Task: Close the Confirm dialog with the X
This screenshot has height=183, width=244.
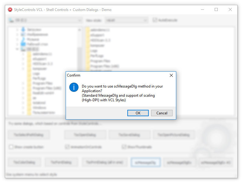Action: coord(171,75)
